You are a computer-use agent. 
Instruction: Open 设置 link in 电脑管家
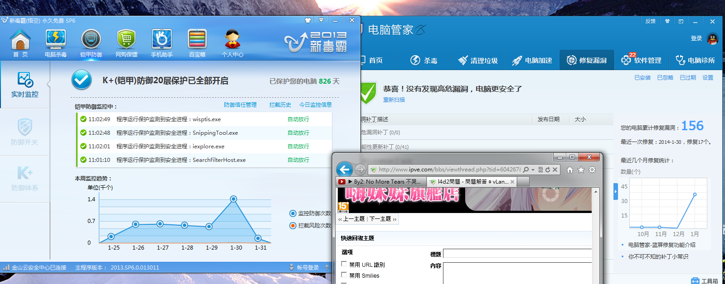click(x=708, y=78)
